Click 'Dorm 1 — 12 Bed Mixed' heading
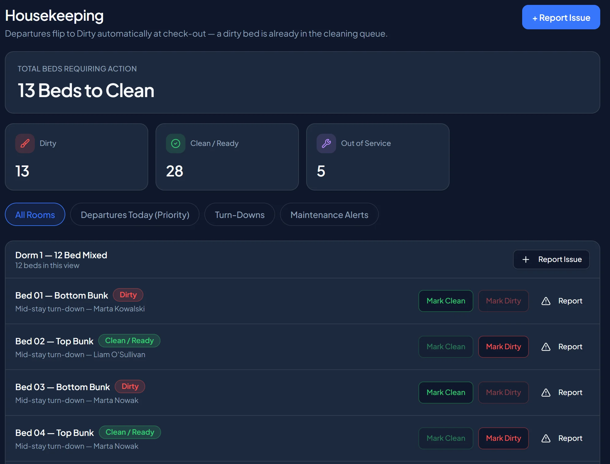 pyautogui.click(x=61, y=255)
